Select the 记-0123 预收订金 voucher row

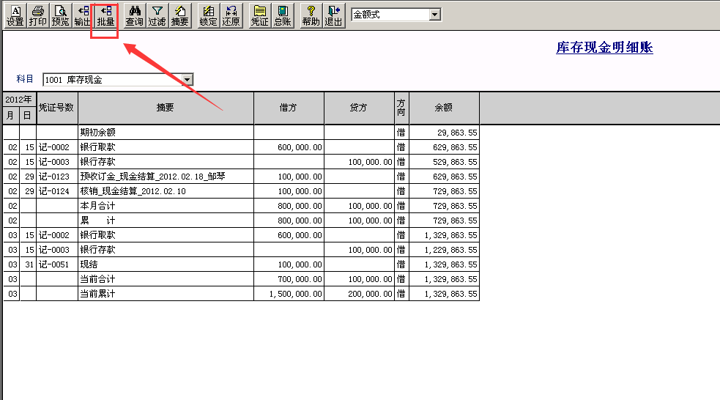165,177
